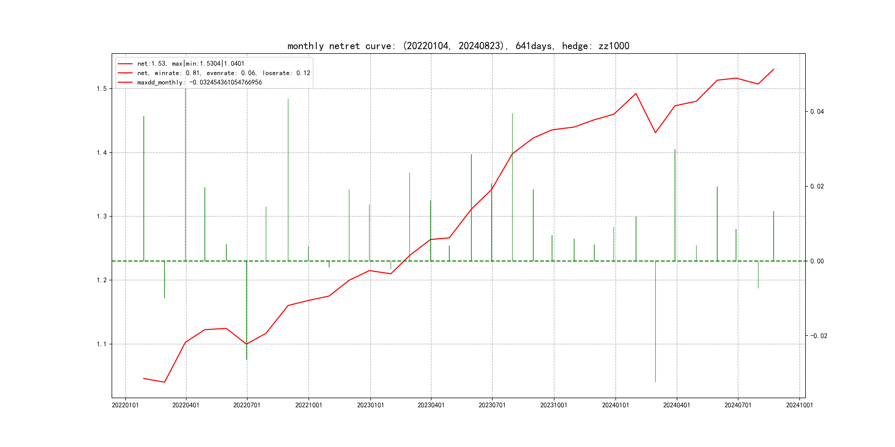895x447 pixels.
Task: Click the 1.1 left axis tick label
Action: click(x=102, y=344)
